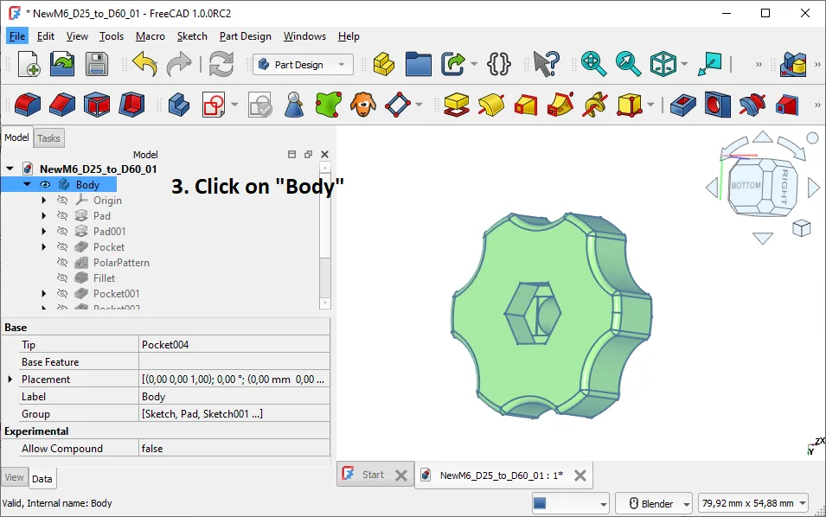Switch to the Tasks tab
This screenshot has height=517, width=826.
point(48,138)
